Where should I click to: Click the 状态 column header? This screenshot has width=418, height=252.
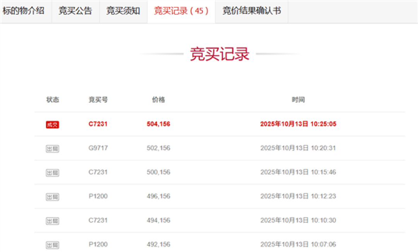coord(53,100)
